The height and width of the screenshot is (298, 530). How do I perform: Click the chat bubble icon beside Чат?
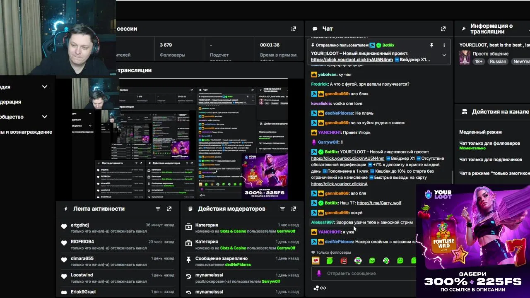click(315, 29)
